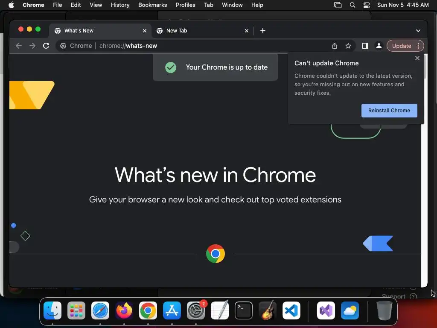Click the browser back arrow
The height and width of the screenshot is (328, 437).
coord(19,46)
